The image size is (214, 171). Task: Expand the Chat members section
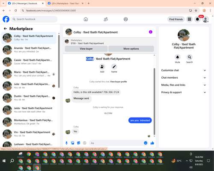(184, 78)
